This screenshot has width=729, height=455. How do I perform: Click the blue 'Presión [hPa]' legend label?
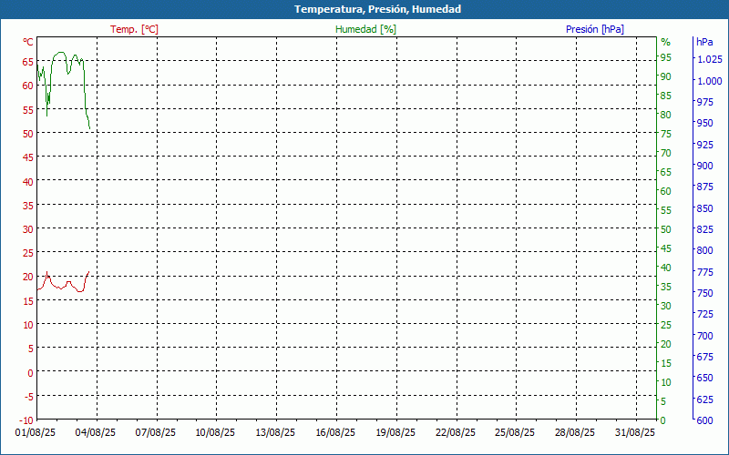coord(595,29)
